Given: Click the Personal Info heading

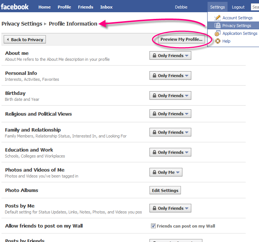Looking at the screenshot, I should click(21, 73).
